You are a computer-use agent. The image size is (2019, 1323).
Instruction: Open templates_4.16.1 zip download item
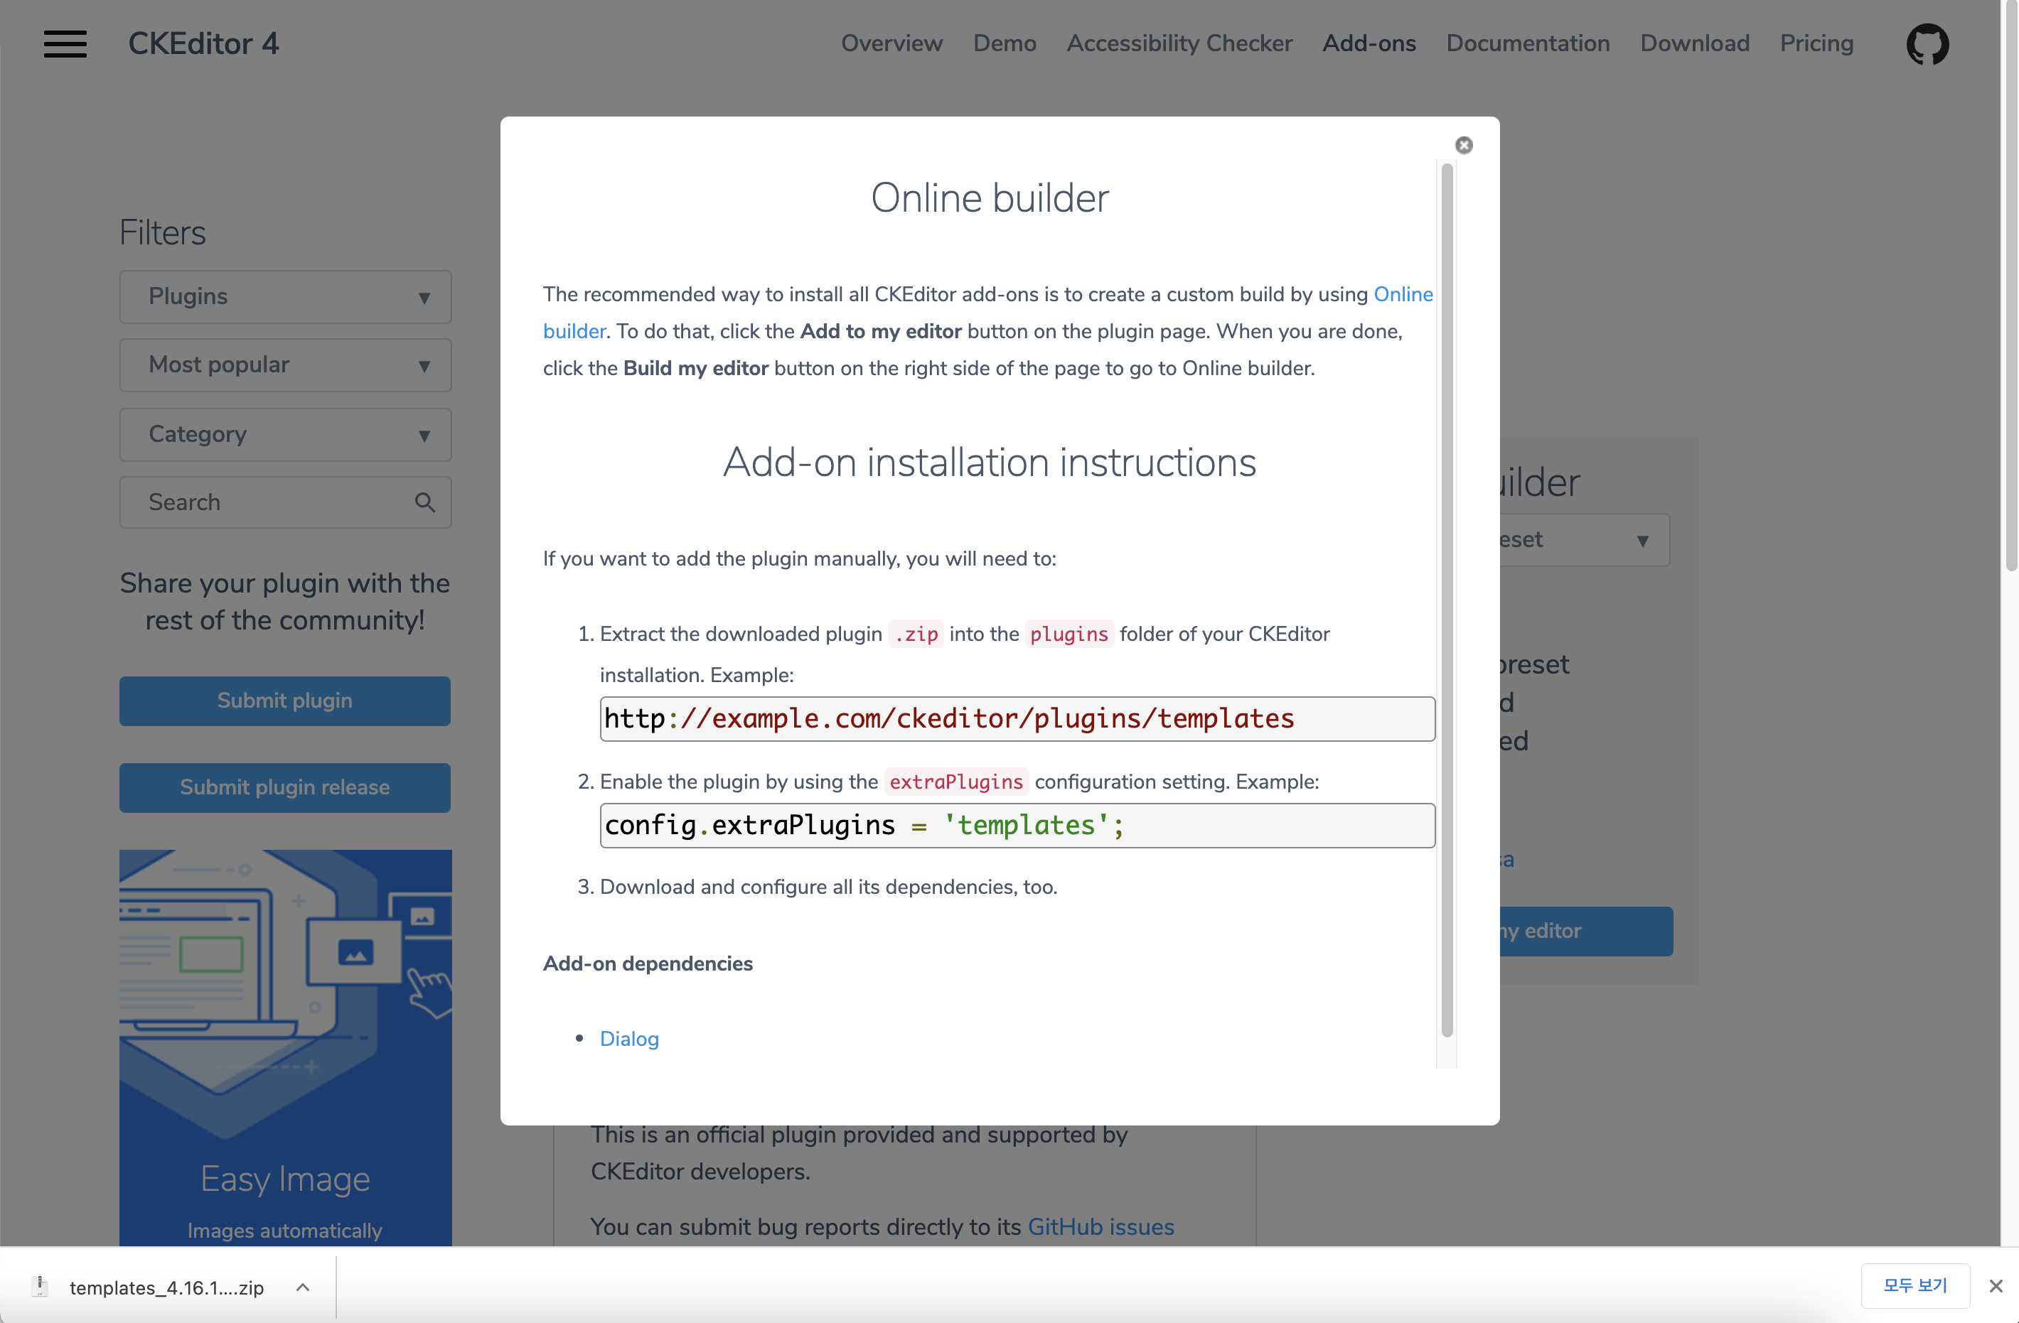click(167, 1287)
